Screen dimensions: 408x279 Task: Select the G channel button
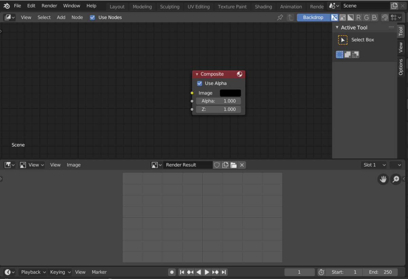point(367,17)
